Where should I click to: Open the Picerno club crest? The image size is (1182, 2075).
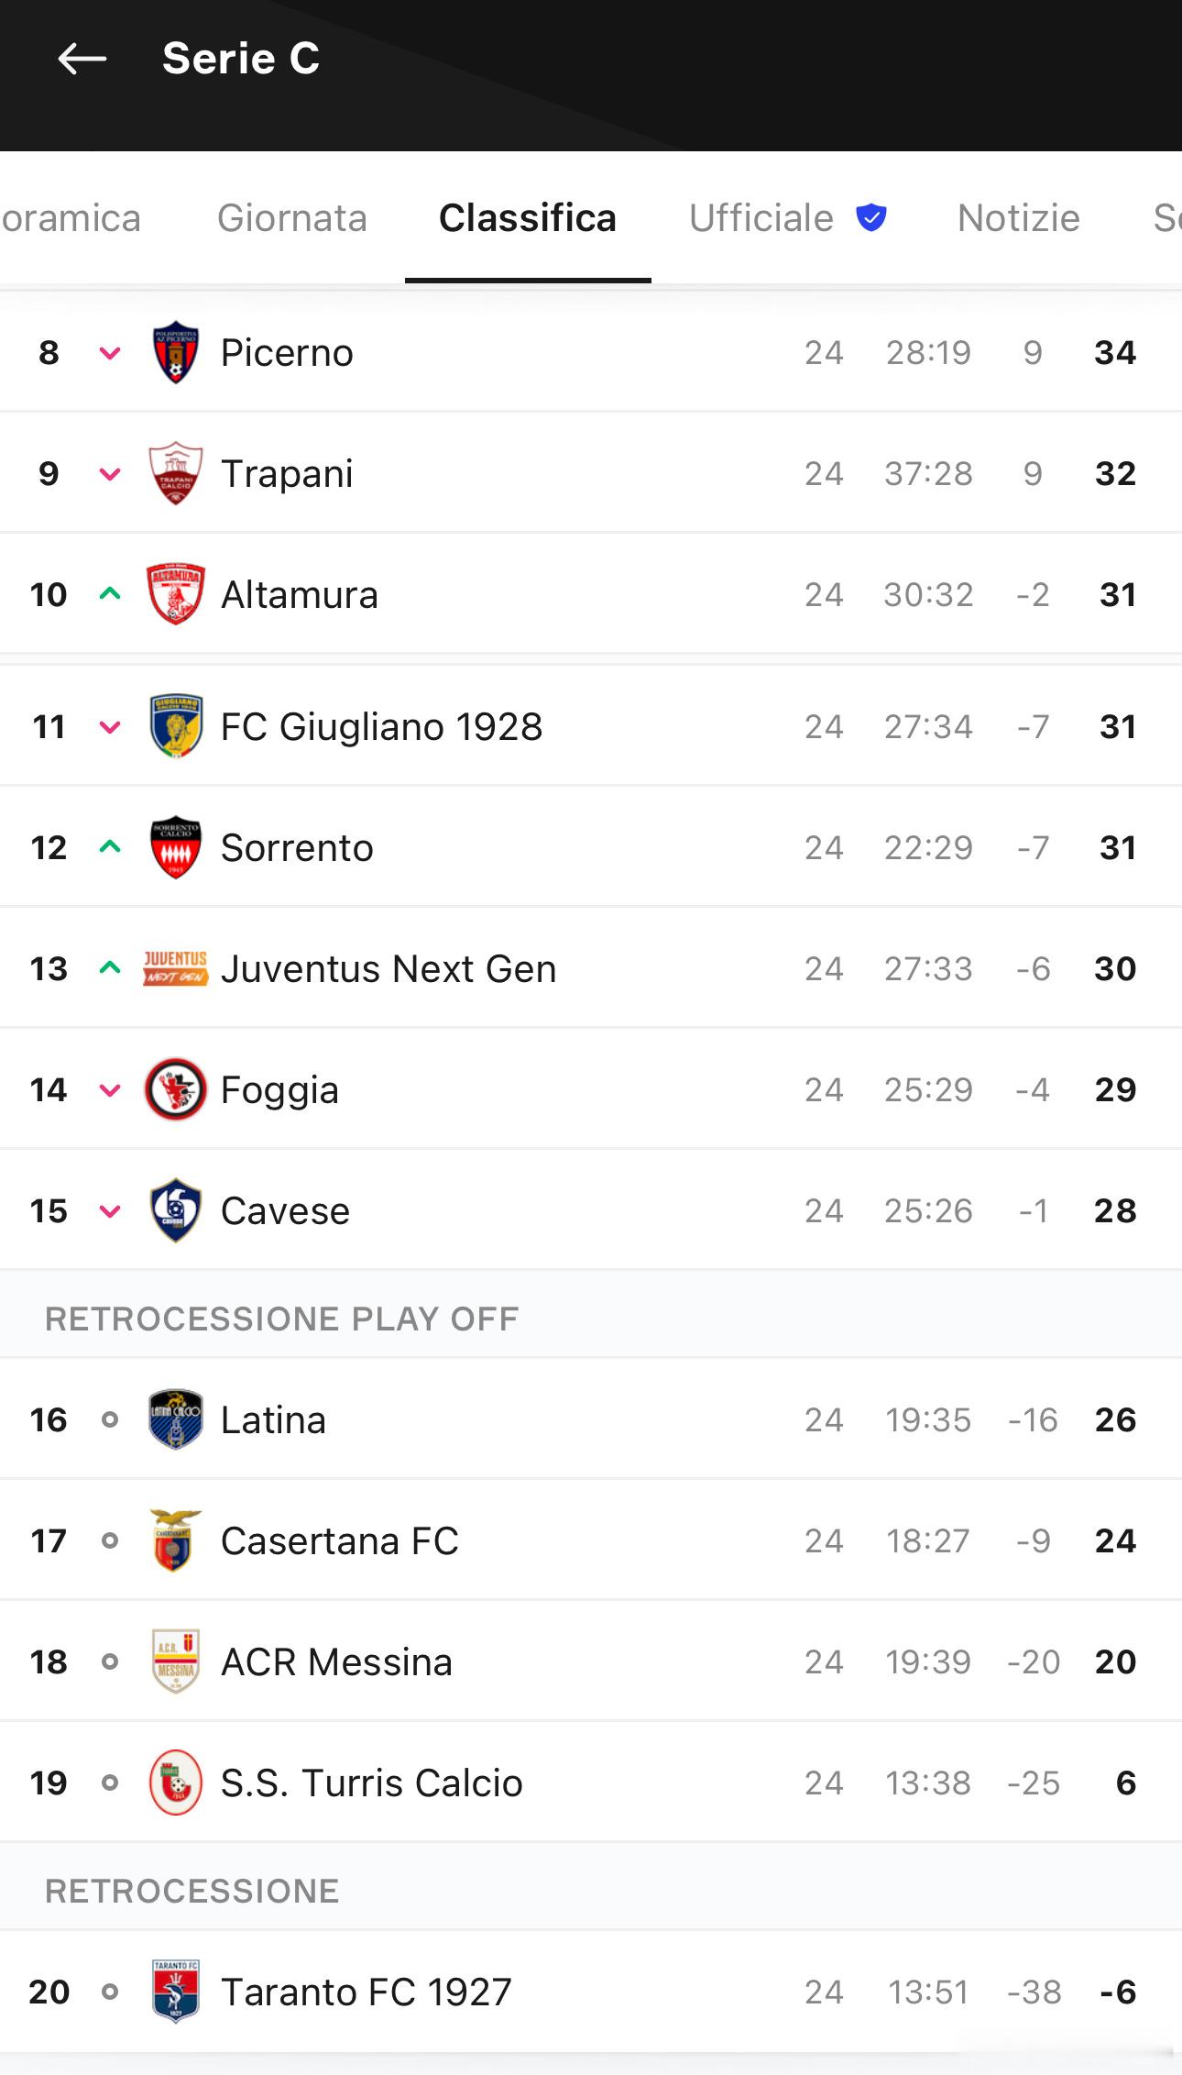[176, 352]
